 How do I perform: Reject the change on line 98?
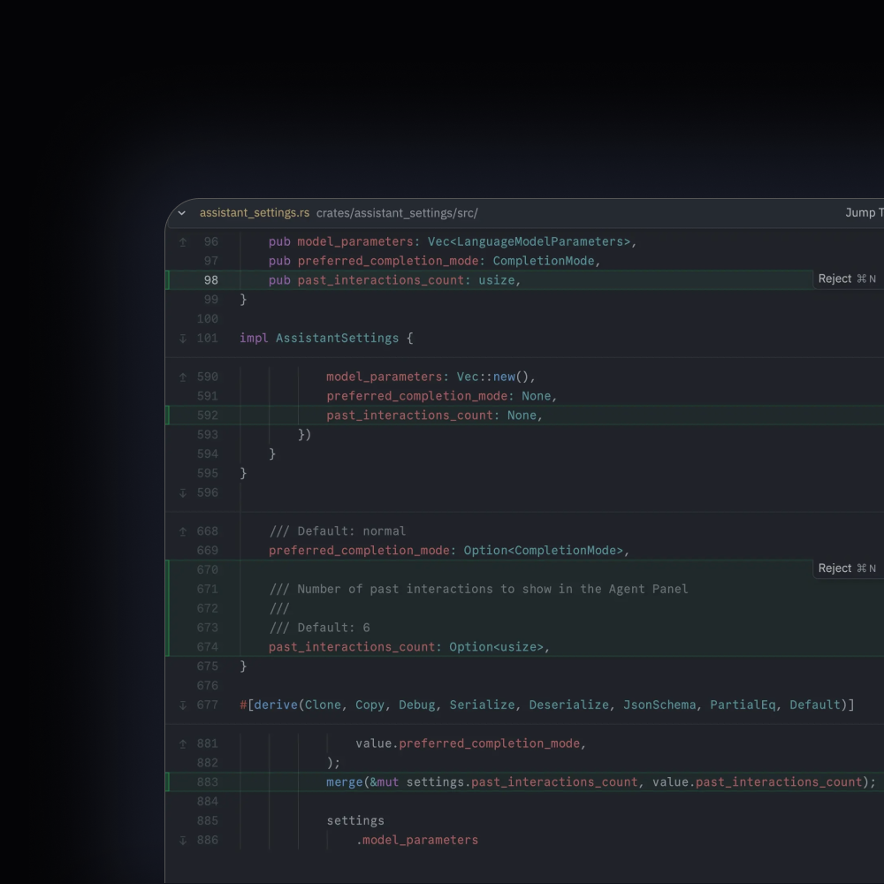click(x=847, y=279)
